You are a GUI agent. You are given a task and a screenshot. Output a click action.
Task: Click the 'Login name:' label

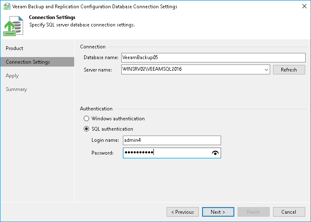(105, 140)
